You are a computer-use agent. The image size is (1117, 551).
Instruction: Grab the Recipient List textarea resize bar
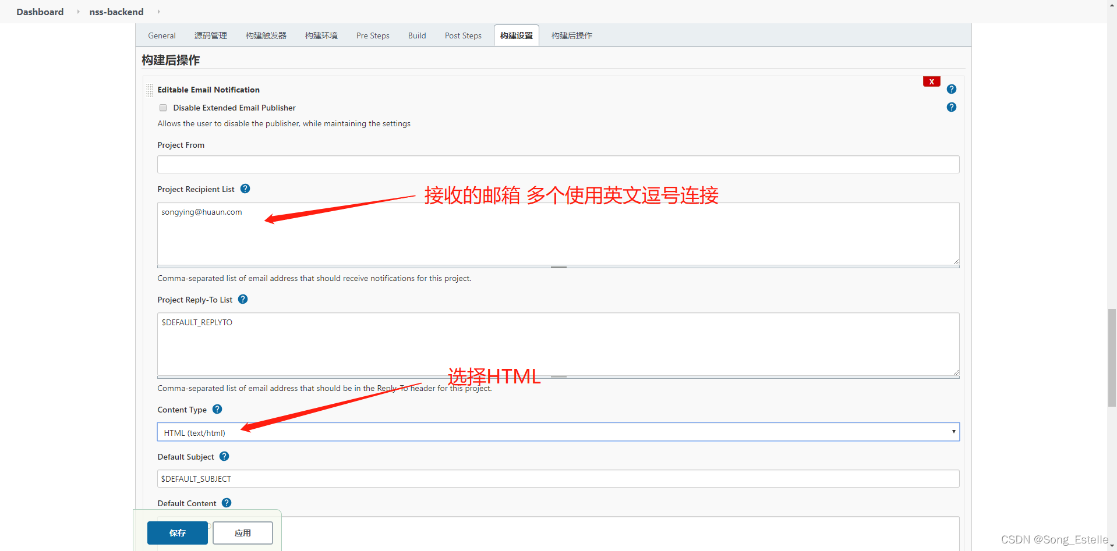558,266
